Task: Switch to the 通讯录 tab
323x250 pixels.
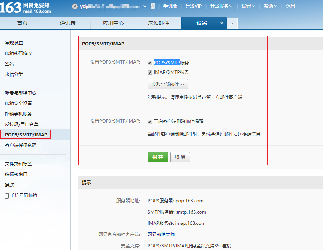Action: [x=68, y=23]
